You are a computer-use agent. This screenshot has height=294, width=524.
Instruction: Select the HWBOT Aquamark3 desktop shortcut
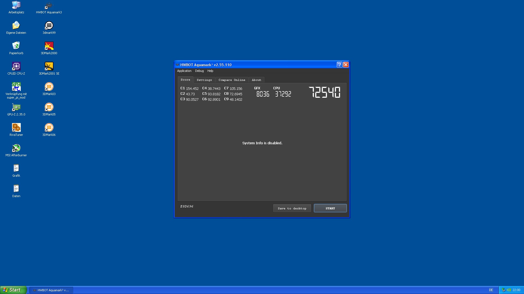(49, 7)
